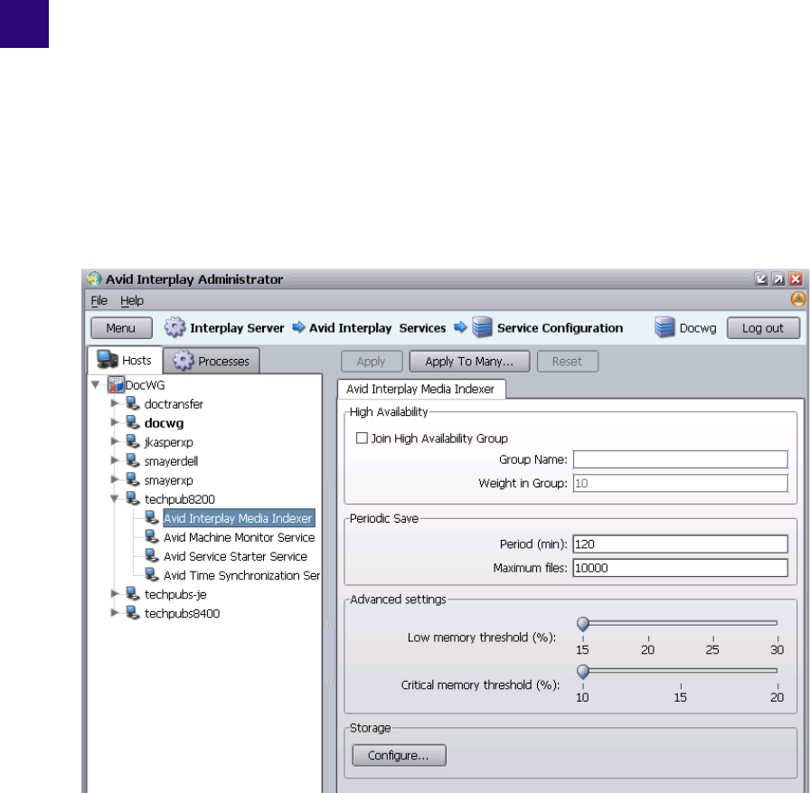Enable Join High Availability Group checkbox

coord(362,438)
